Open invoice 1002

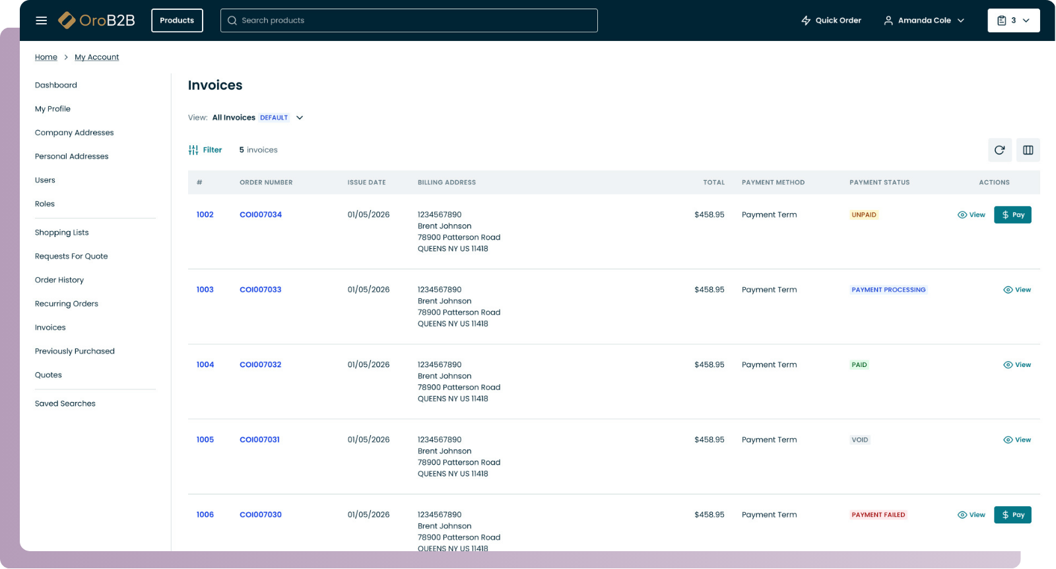tap(205, 215)
